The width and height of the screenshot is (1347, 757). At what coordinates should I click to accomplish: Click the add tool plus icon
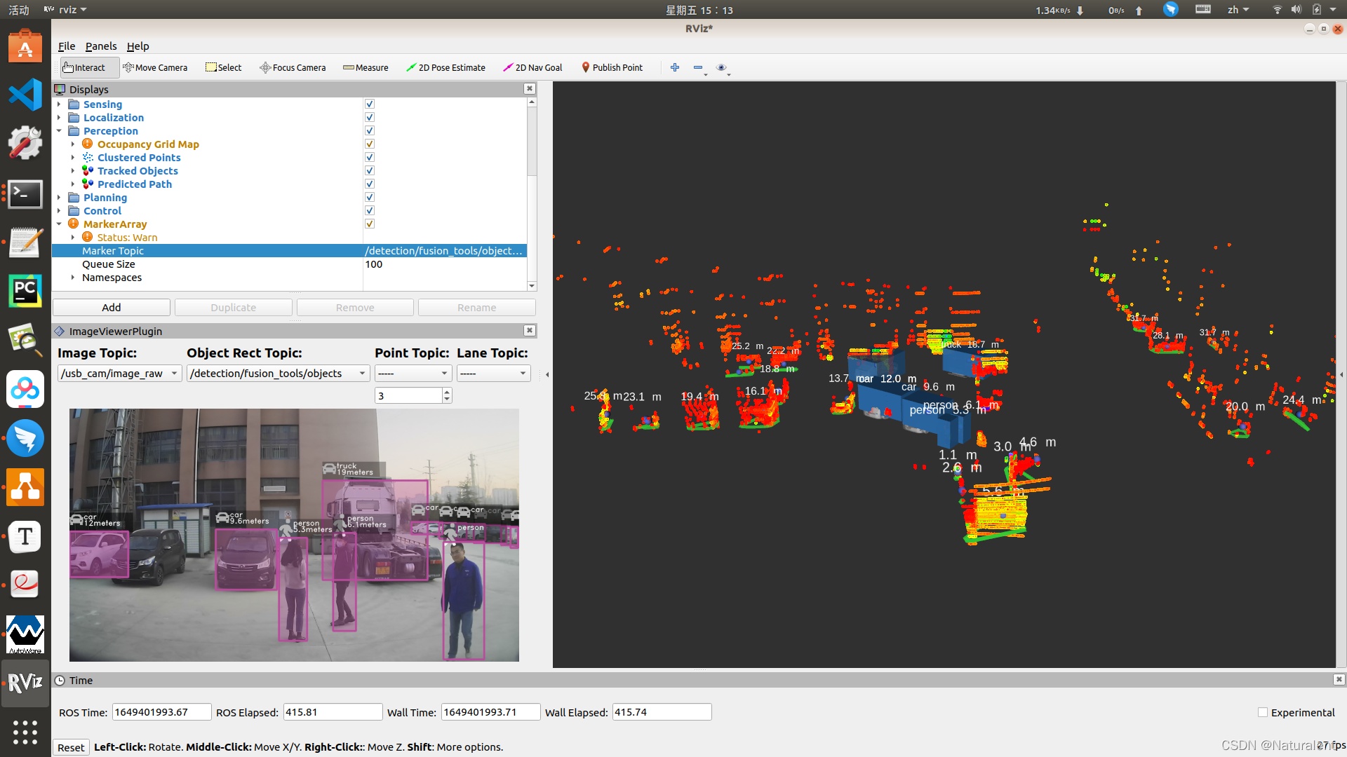pos(675,67)
